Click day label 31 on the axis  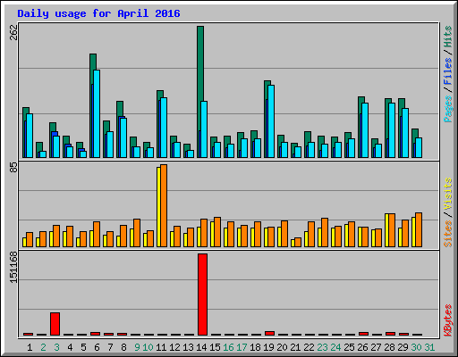coord(429,347)
